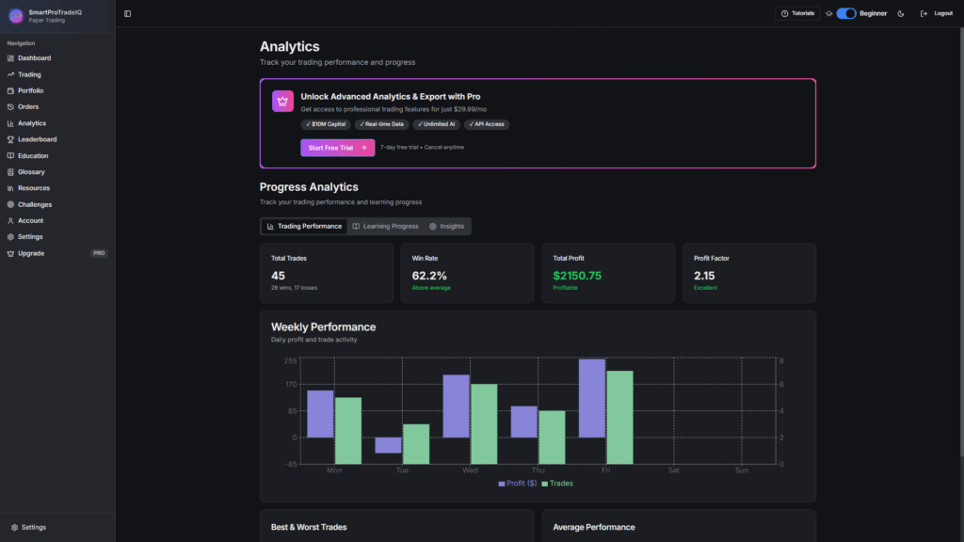Switch to the Learning Progress tab

[x=385, y=226]
